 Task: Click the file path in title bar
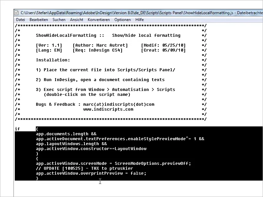coord(127,13)
